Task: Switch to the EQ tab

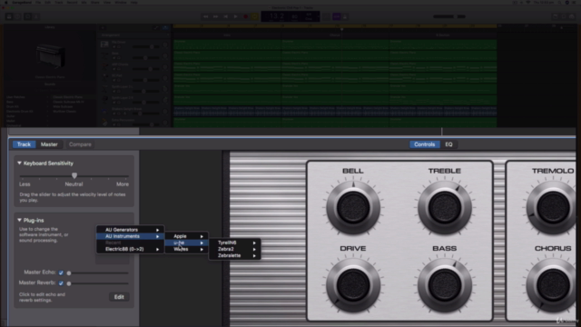Action: point(448,144)
